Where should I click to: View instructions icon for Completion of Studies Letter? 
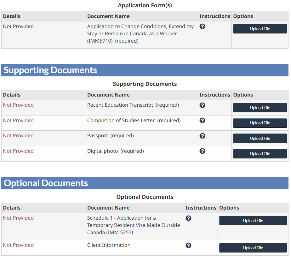[x=202, y=121]
